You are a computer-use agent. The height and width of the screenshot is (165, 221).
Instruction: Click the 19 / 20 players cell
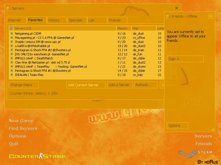tap(122, 46)
